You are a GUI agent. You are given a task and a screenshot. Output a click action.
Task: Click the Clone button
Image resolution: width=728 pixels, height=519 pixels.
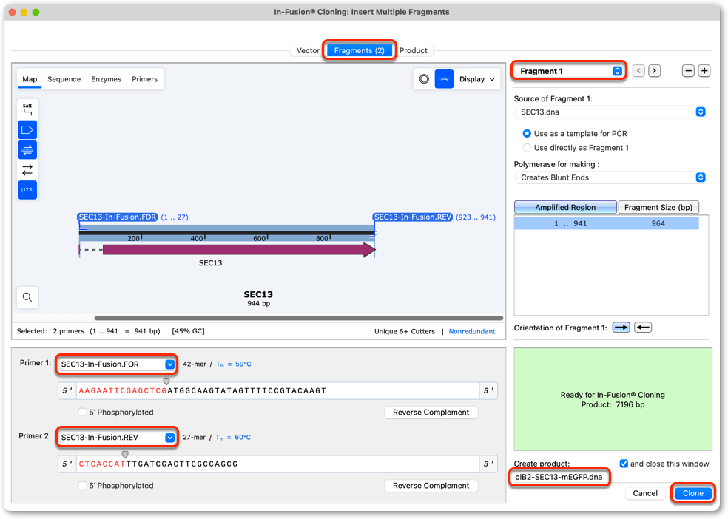(692, 493)
